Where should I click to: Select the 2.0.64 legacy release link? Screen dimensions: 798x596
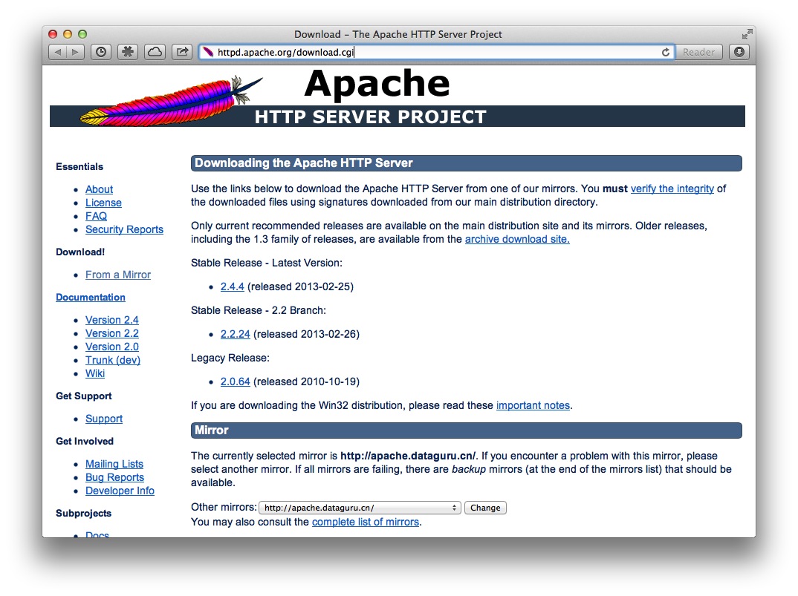point(235,381)
